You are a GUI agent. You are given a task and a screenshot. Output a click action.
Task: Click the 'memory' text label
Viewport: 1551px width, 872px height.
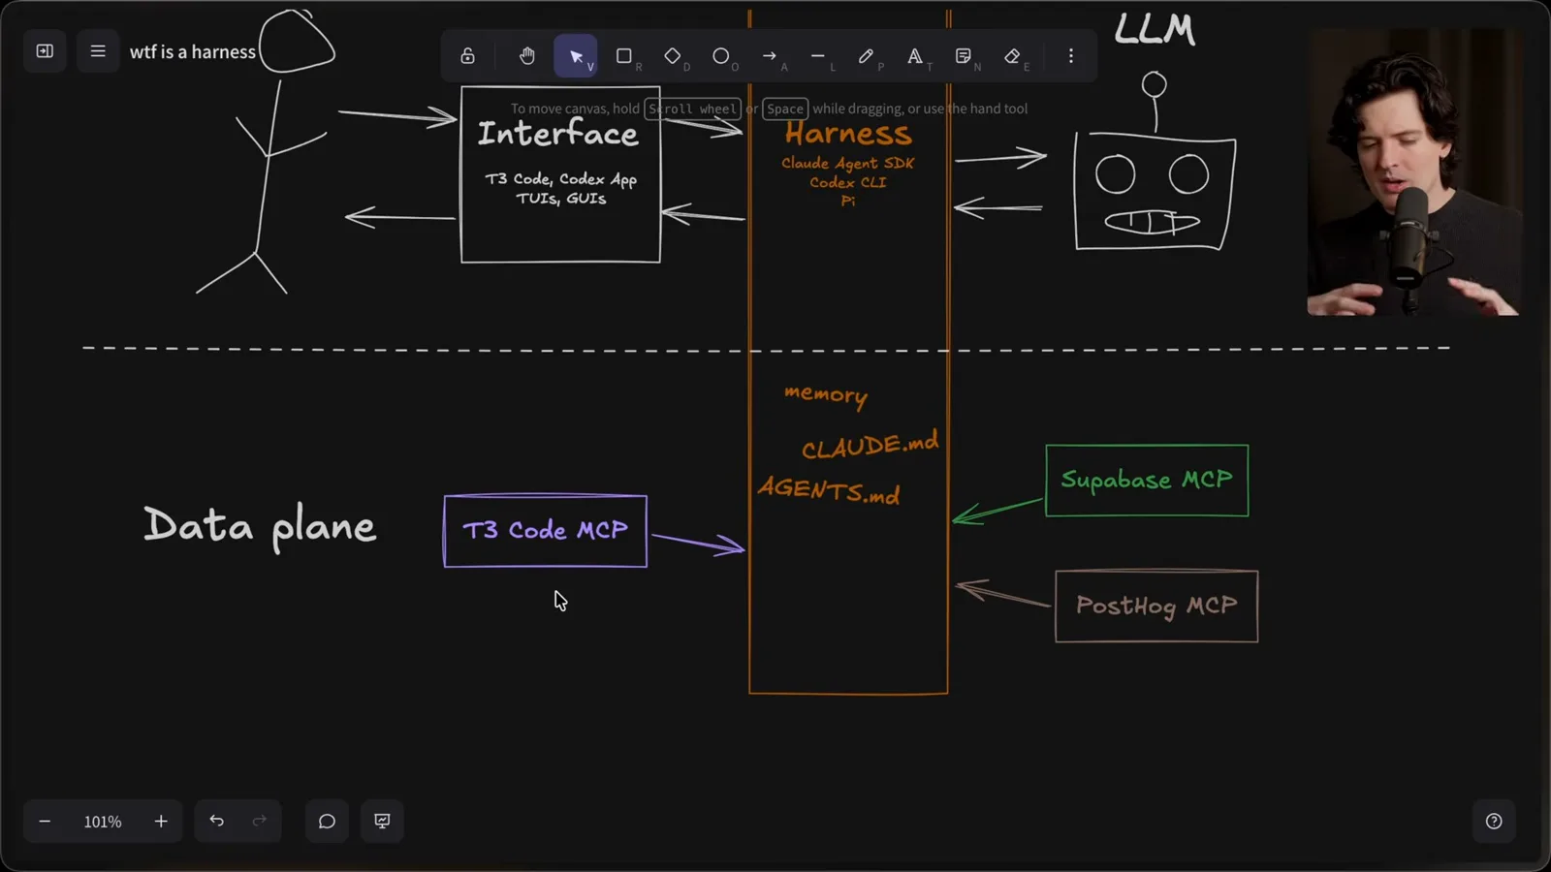point(826,394)
